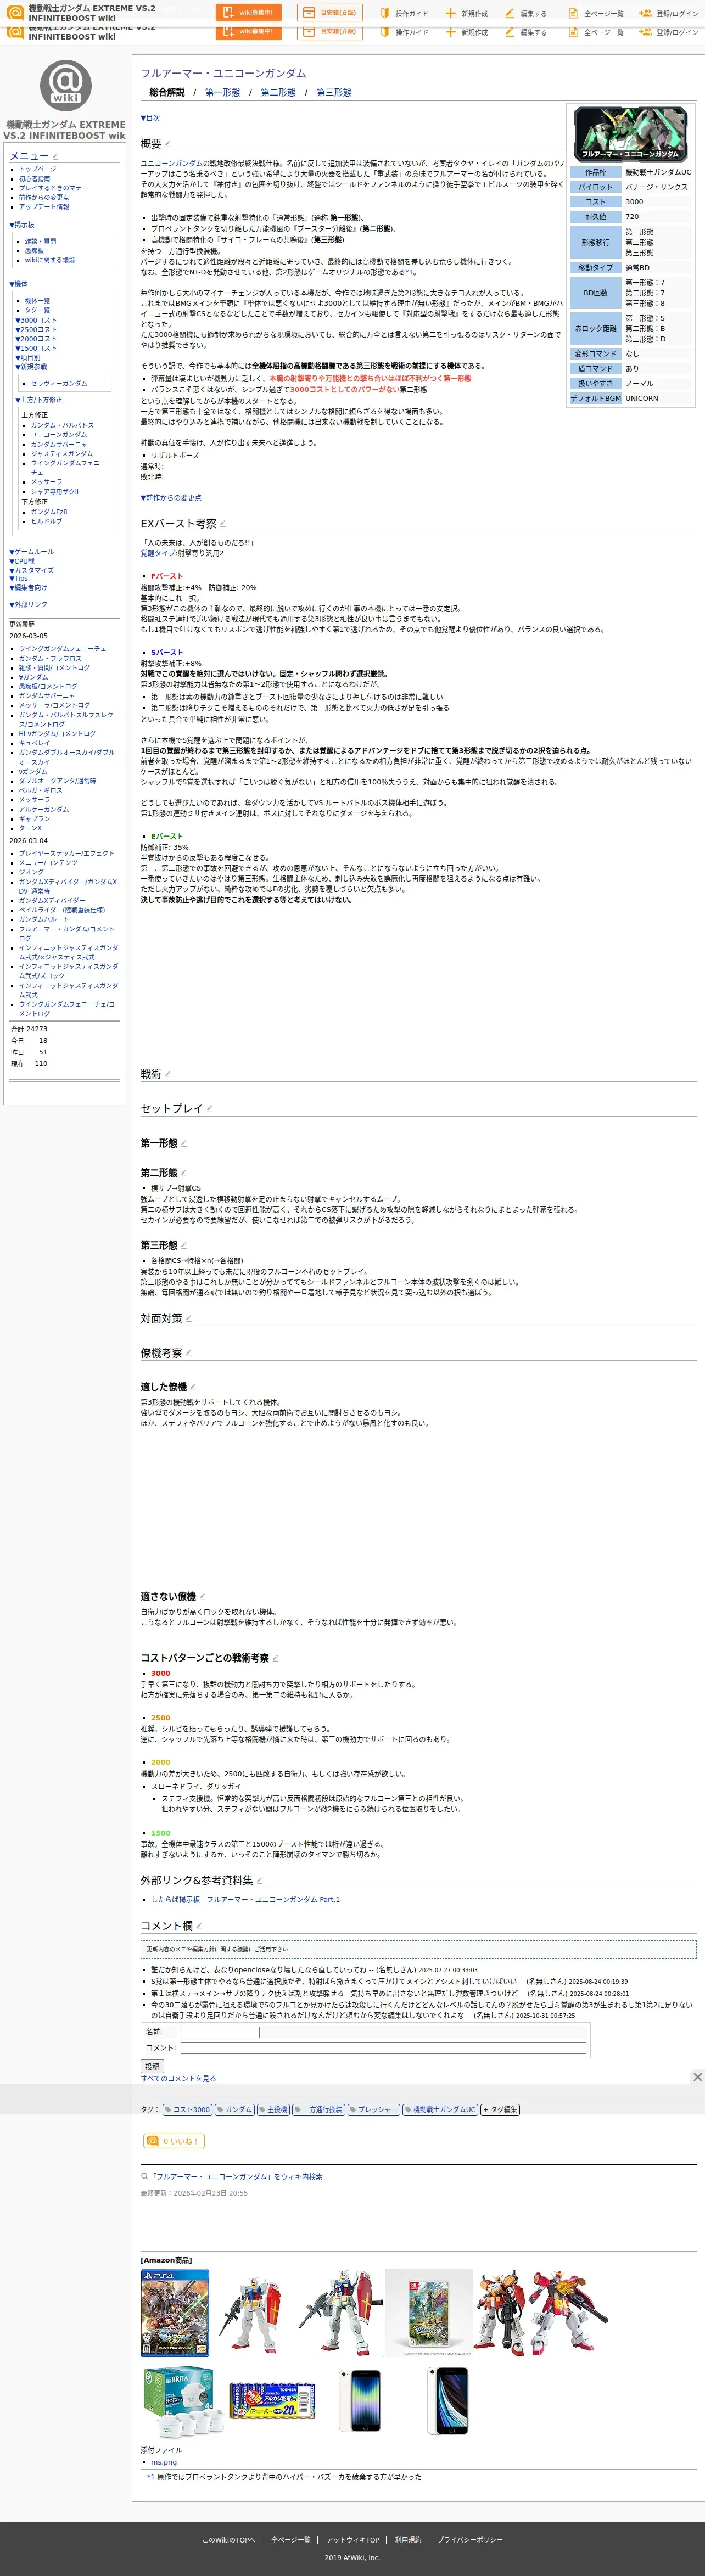Open アットウィキTOP footer link
Viewport: 705px width, 2576px height.
353,2539
